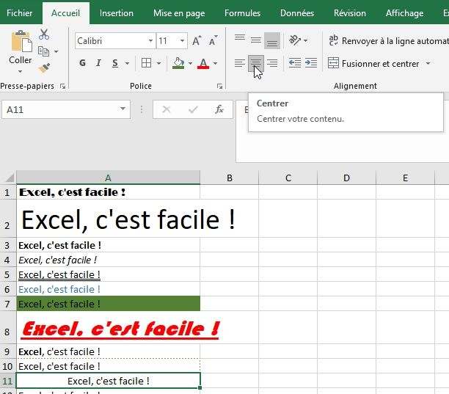Align text left in cell
Viewport: 449px width, 394px height.
240,63
